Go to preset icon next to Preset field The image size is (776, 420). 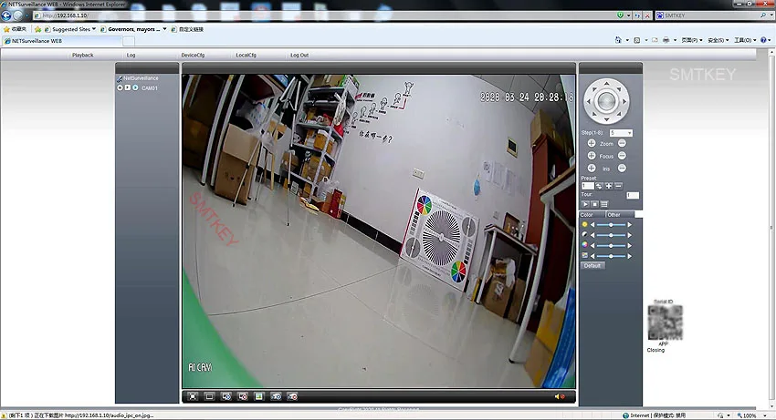coord(599,186)
